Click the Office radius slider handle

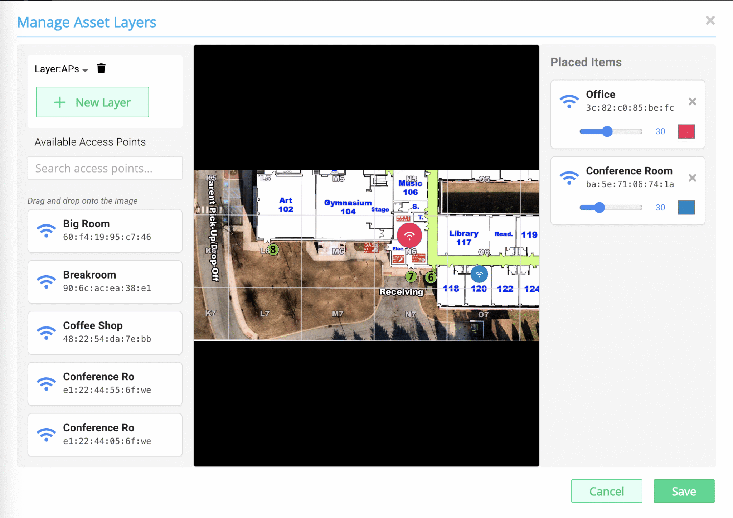[607, 131]
